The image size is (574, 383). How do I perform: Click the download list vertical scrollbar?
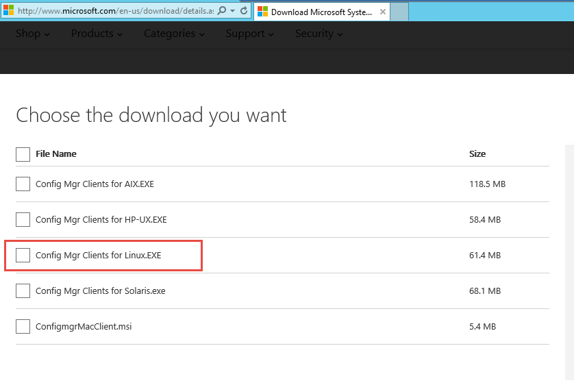(569, 262)
